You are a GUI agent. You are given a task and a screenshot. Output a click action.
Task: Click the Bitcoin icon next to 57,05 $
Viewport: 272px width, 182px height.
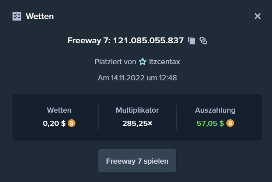pyautogui.click(x=230, y=123)
